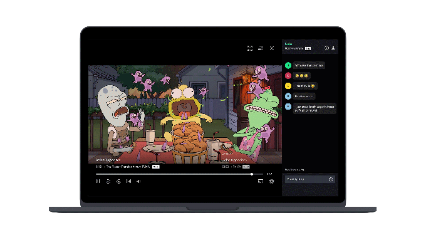
Task: Show the Watch Party participants list
Action: pyautogui.click(x=333, y=48)
